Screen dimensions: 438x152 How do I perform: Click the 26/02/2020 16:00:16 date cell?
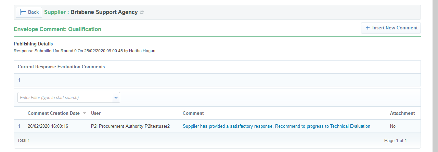click(x=48, y=126)
